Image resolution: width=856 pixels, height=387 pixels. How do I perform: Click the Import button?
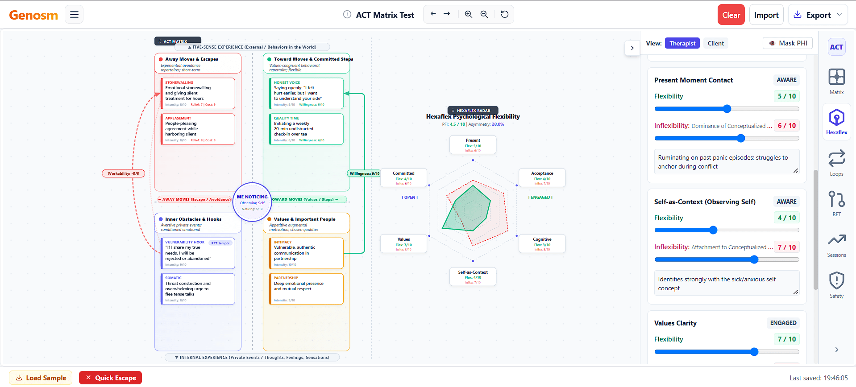point(766,15)
